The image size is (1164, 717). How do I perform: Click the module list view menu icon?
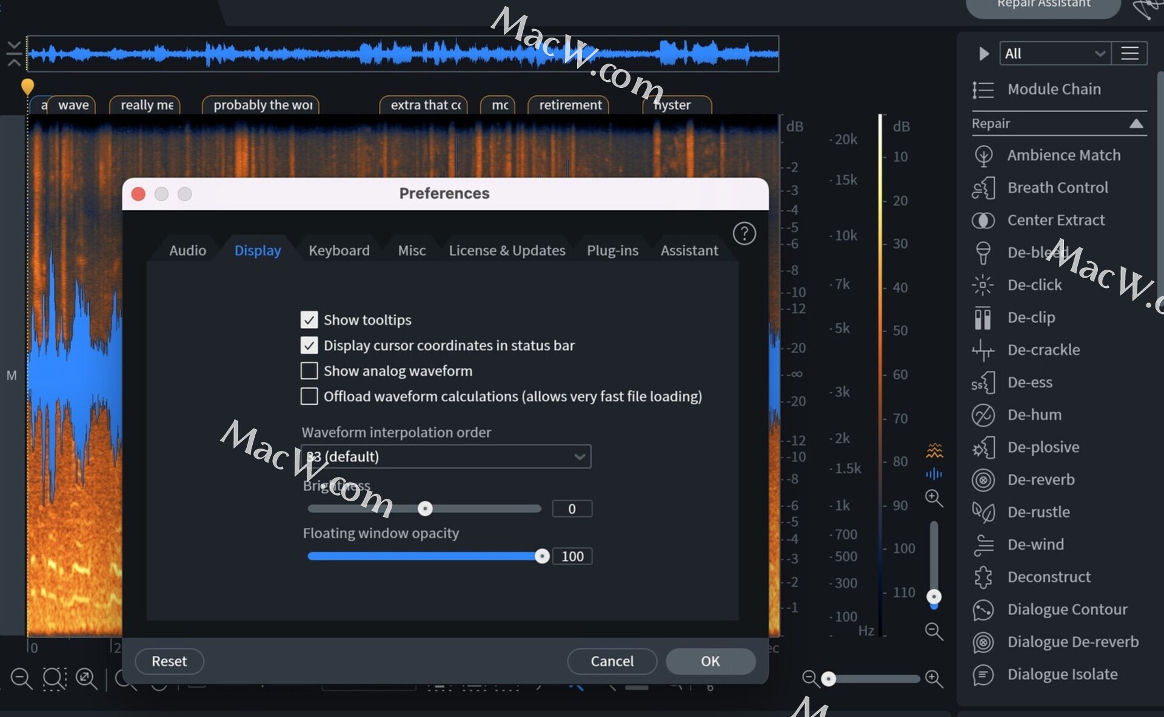1129,53
